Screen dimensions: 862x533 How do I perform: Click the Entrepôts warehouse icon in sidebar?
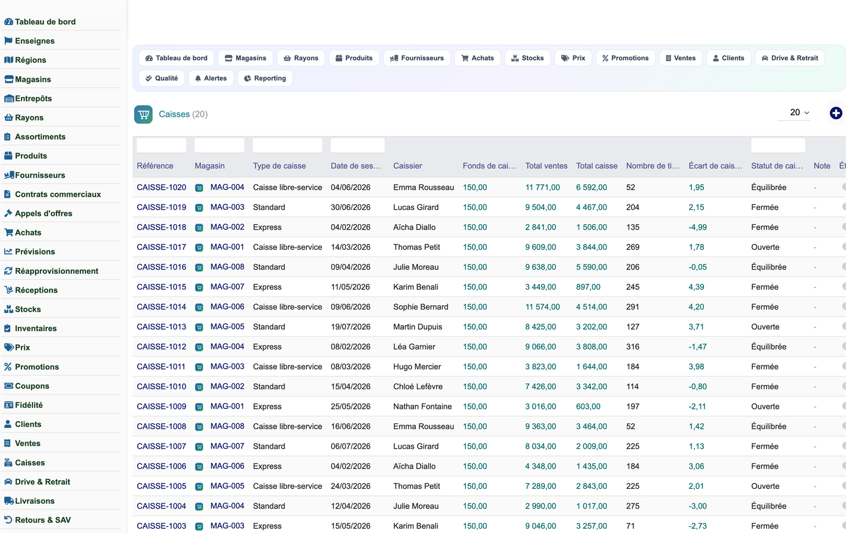tap(9, 98)
